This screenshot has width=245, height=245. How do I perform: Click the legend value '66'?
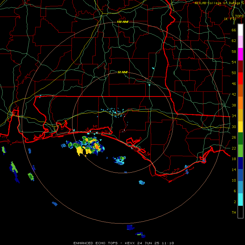tap(234, 30)
